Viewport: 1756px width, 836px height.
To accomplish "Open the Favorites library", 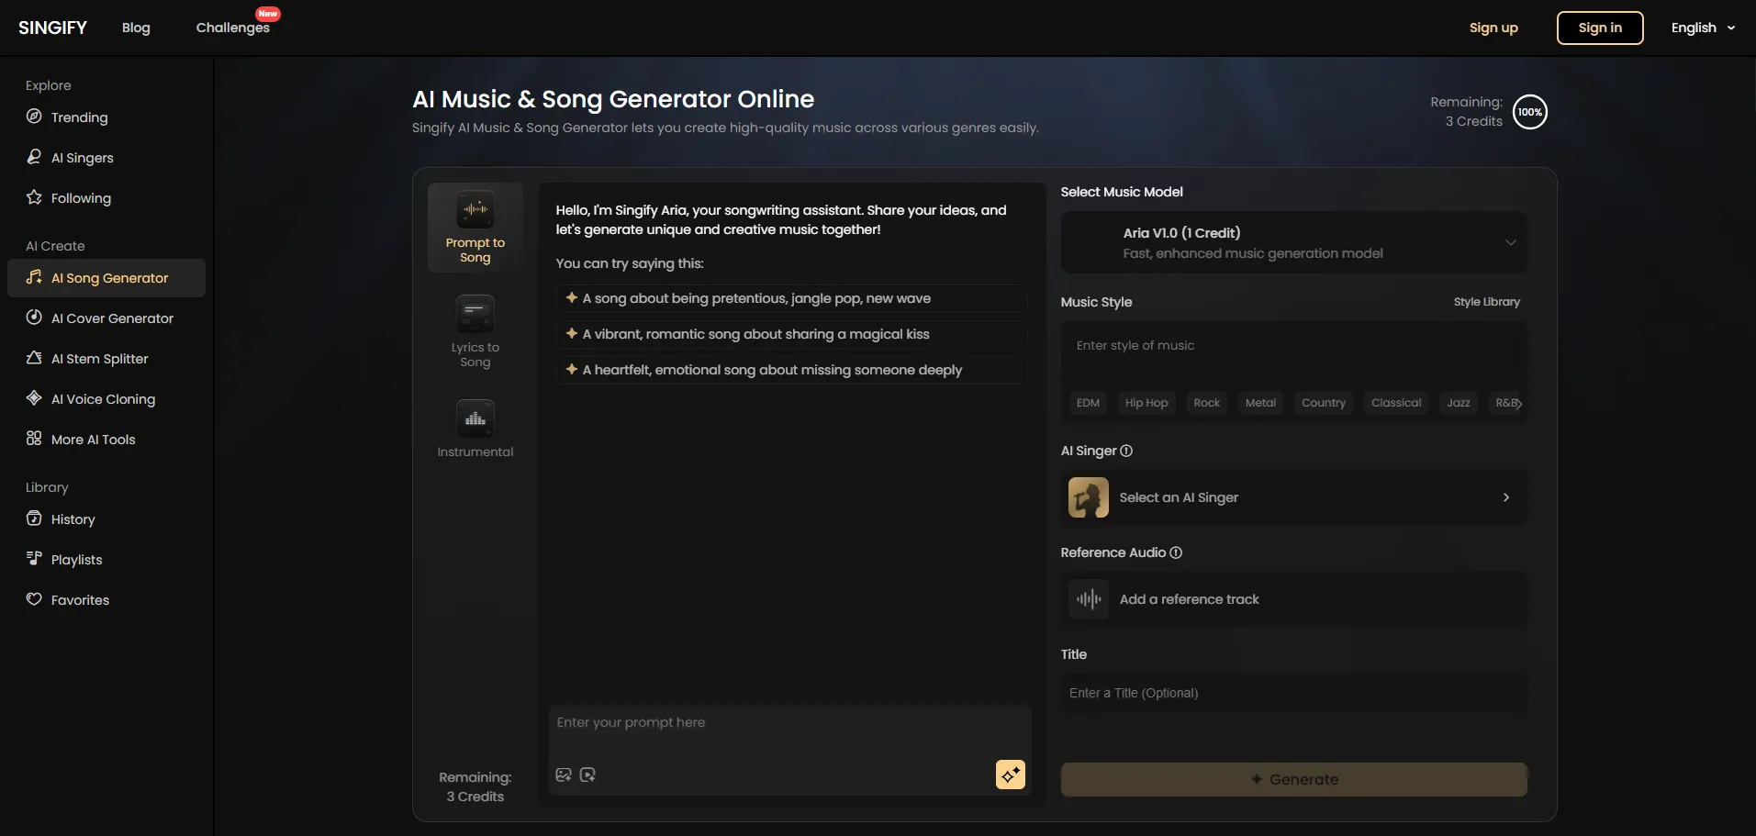I will (x=80, y=599).
